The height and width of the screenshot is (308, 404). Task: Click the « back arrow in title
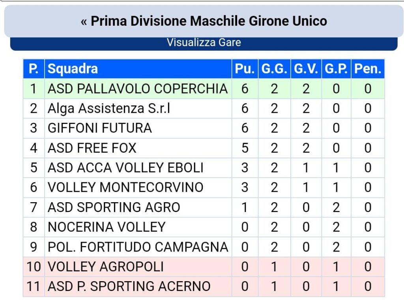tap(84, 21)
